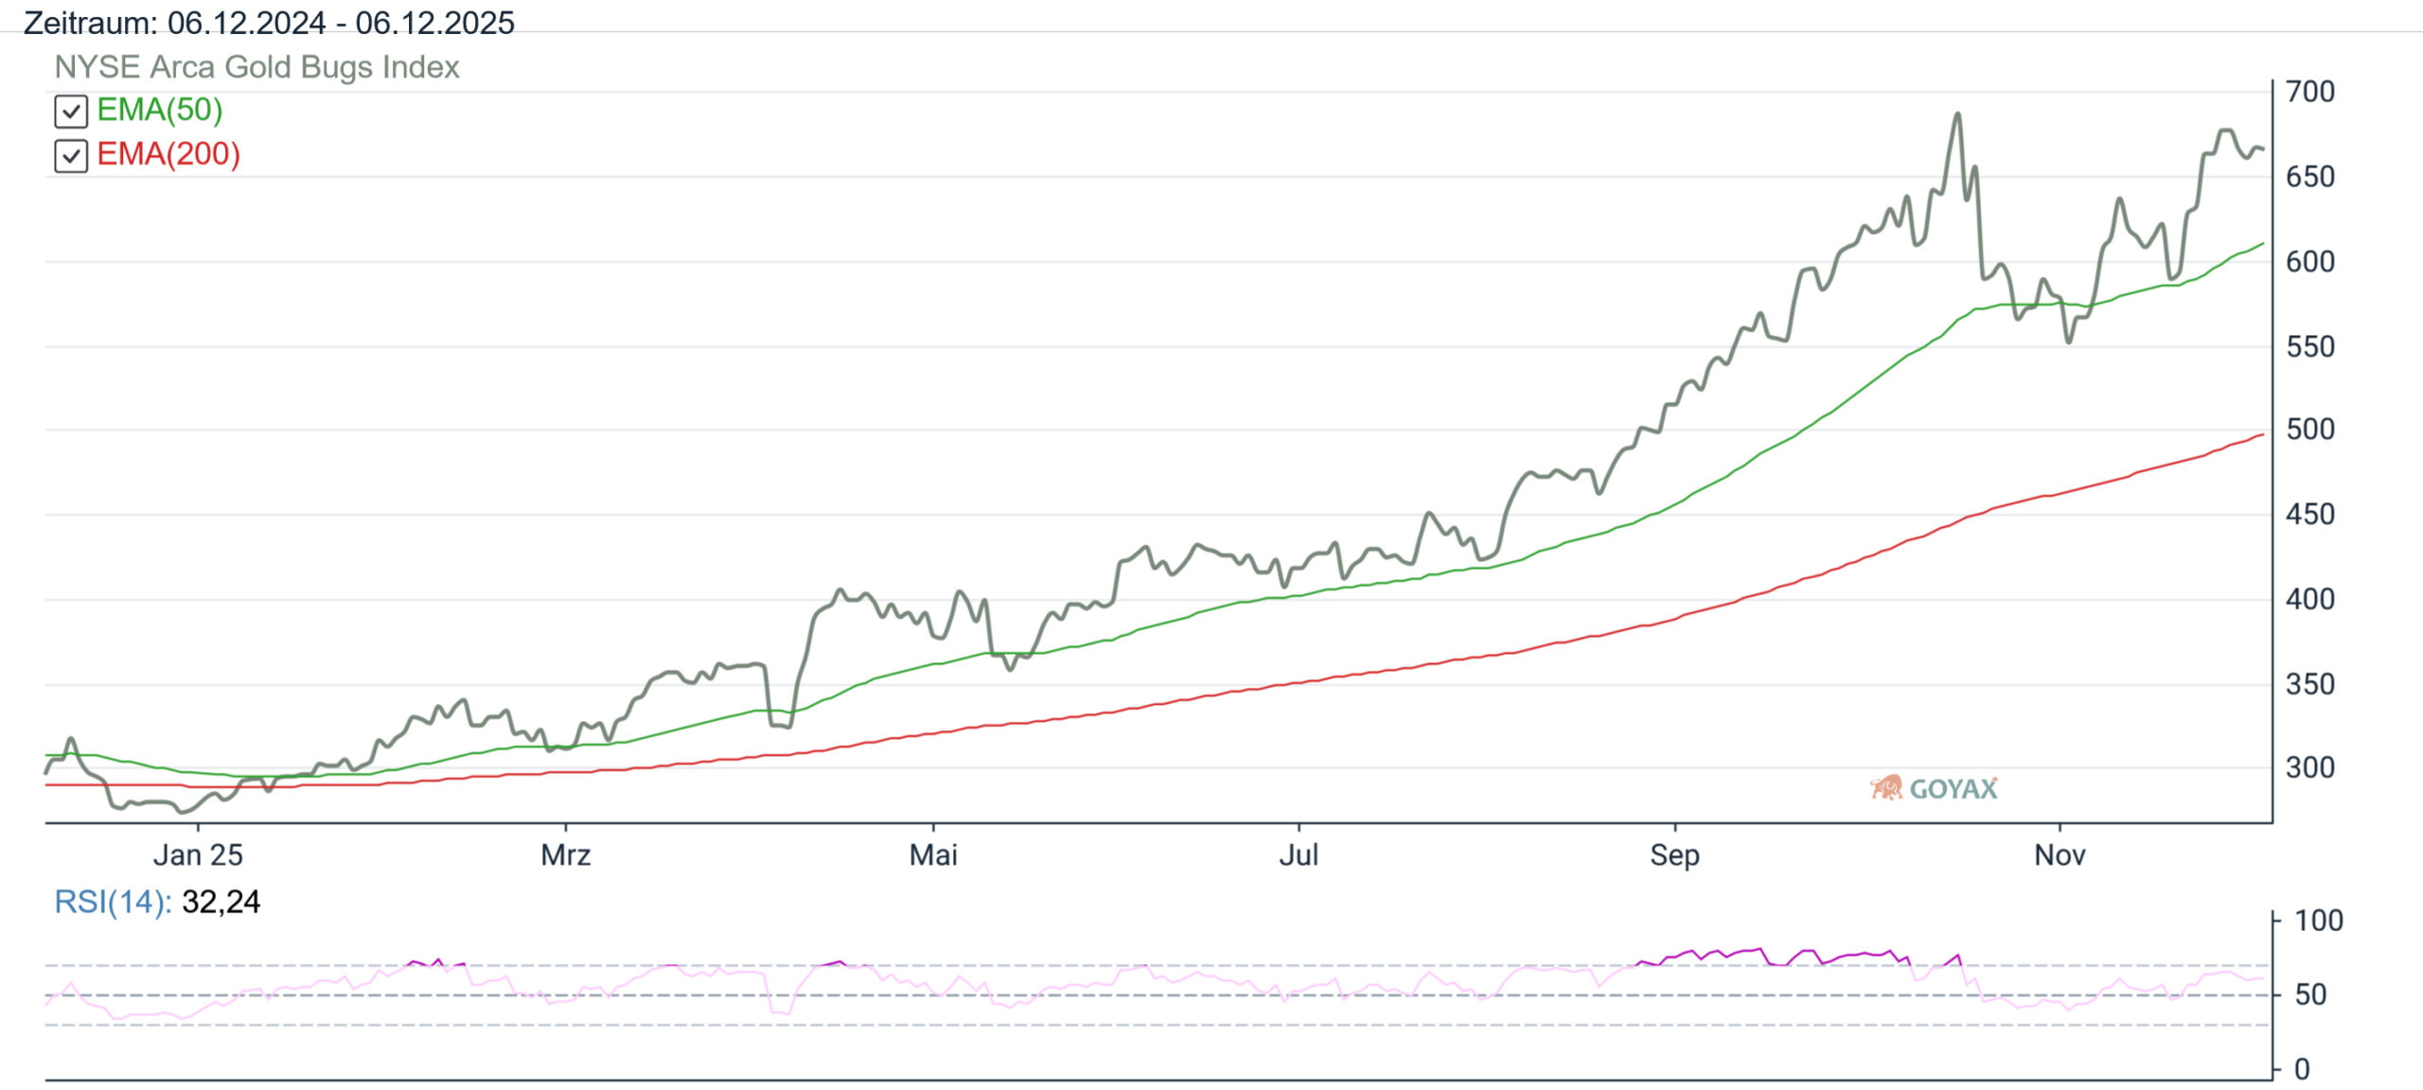Click the GOYAX watermark text
This screenshot has height=1090, width=2423.
point(1953,789)
